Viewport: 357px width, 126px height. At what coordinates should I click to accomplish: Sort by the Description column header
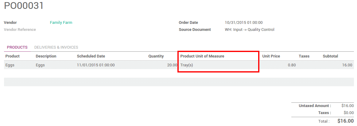click(x=46, y=56)
